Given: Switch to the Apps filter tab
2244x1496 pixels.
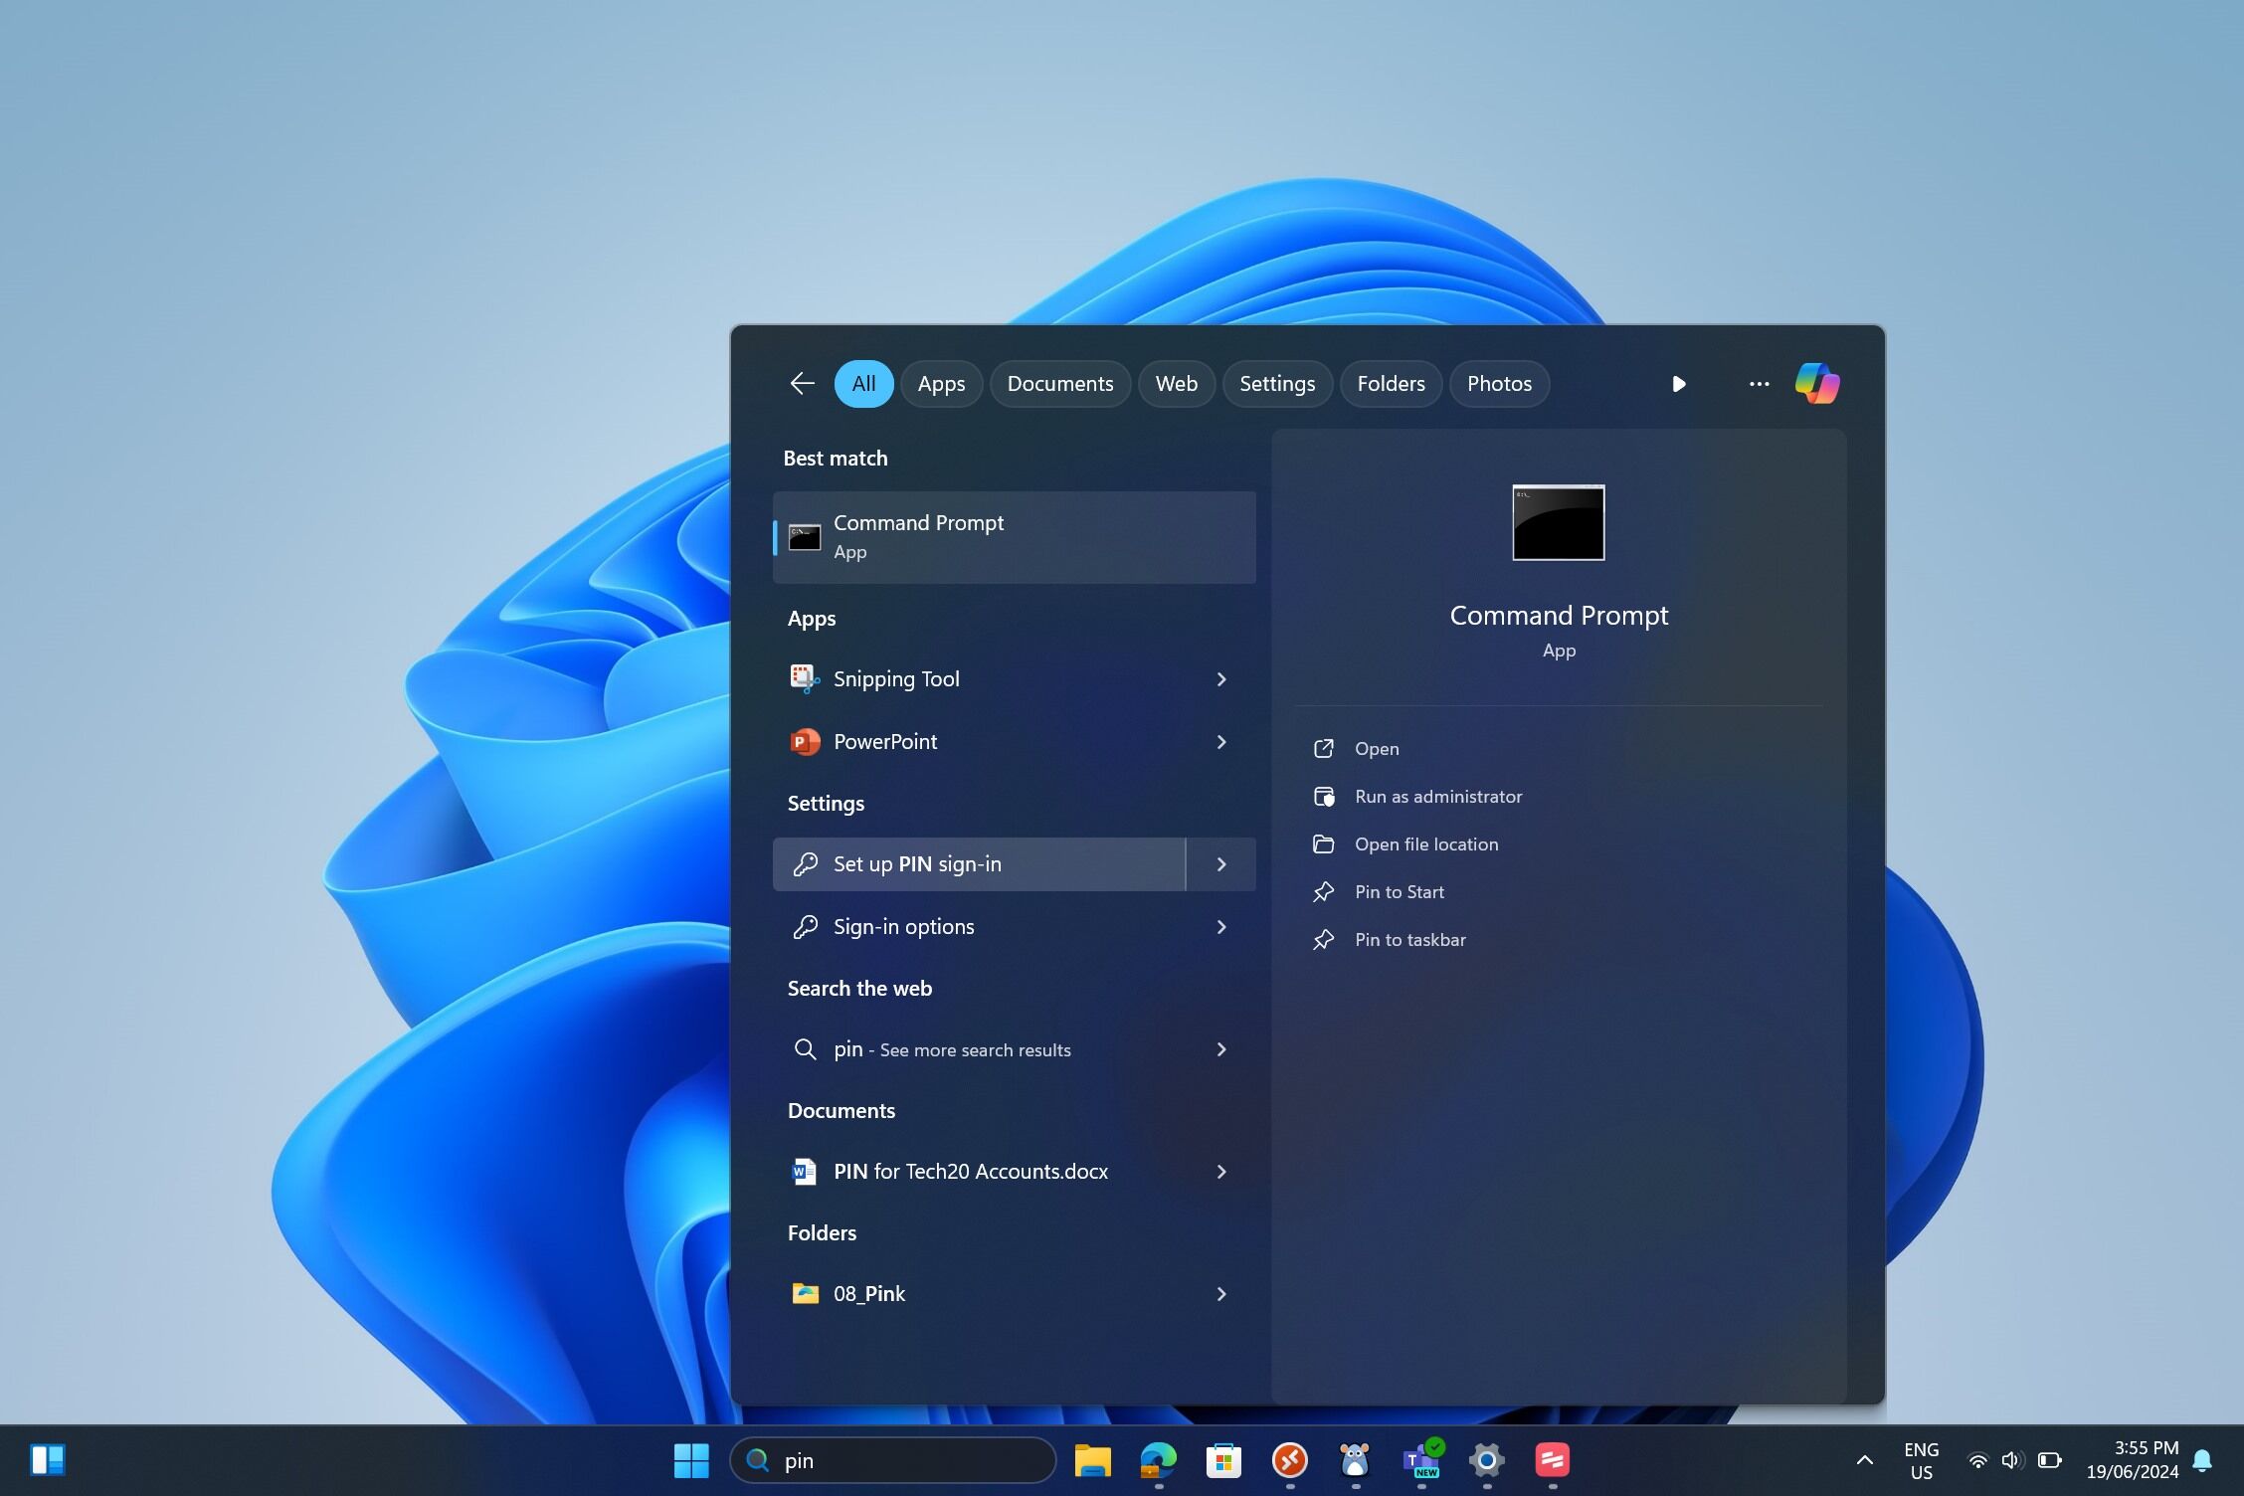Looking at the screenshot, I should coord(941,384).
